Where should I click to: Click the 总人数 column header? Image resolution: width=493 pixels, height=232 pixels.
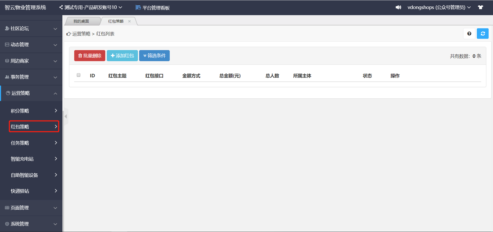[272, 76]
